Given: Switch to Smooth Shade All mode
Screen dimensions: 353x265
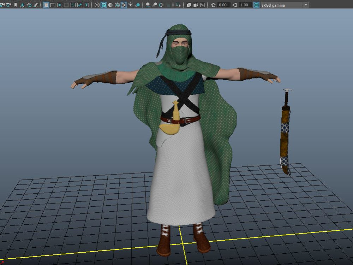Looking at the screenshot, I should pyautogui.click(x=104, y=5).
